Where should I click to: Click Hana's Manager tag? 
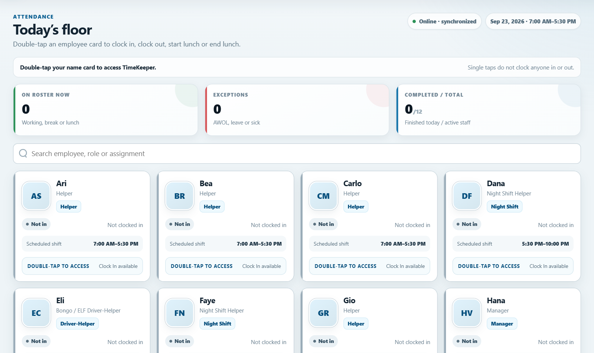(502, 324)
